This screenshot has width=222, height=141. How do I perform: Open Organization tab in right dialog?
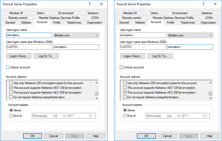(x=208, y=23)
